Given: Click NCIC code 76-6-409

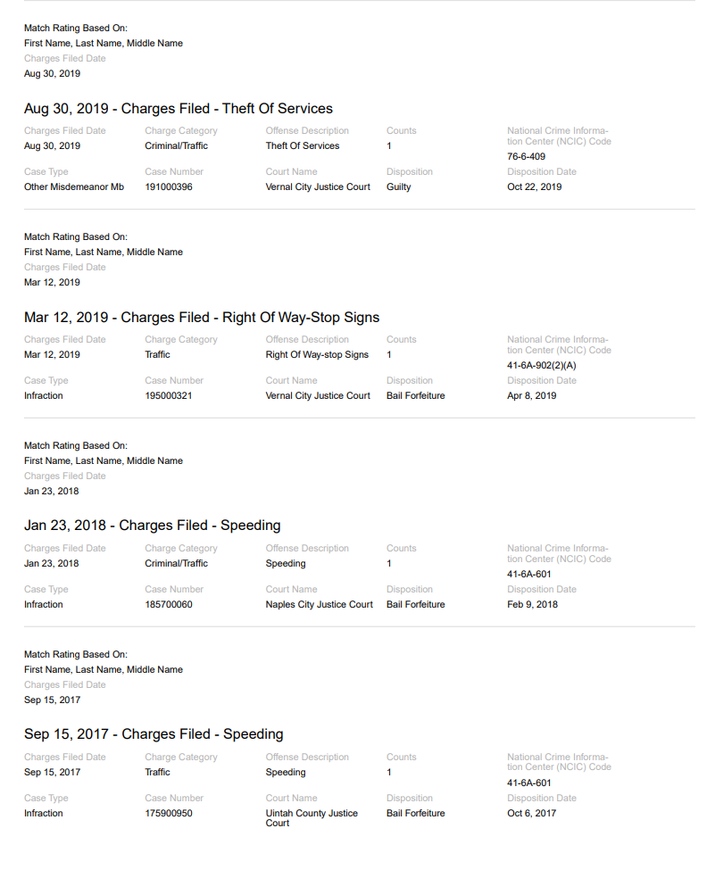Looking at the screenshot, I should tap(526, 157).
